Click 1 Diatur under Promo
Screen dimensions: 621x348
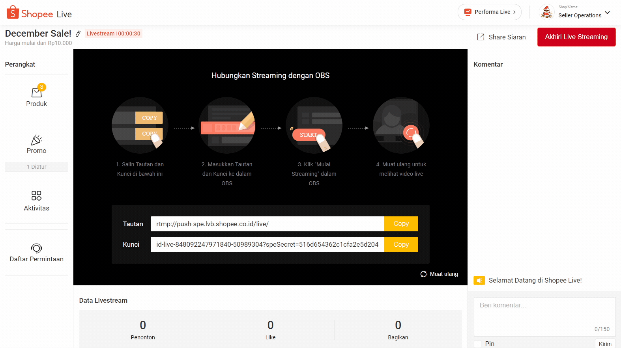[36, 167]
